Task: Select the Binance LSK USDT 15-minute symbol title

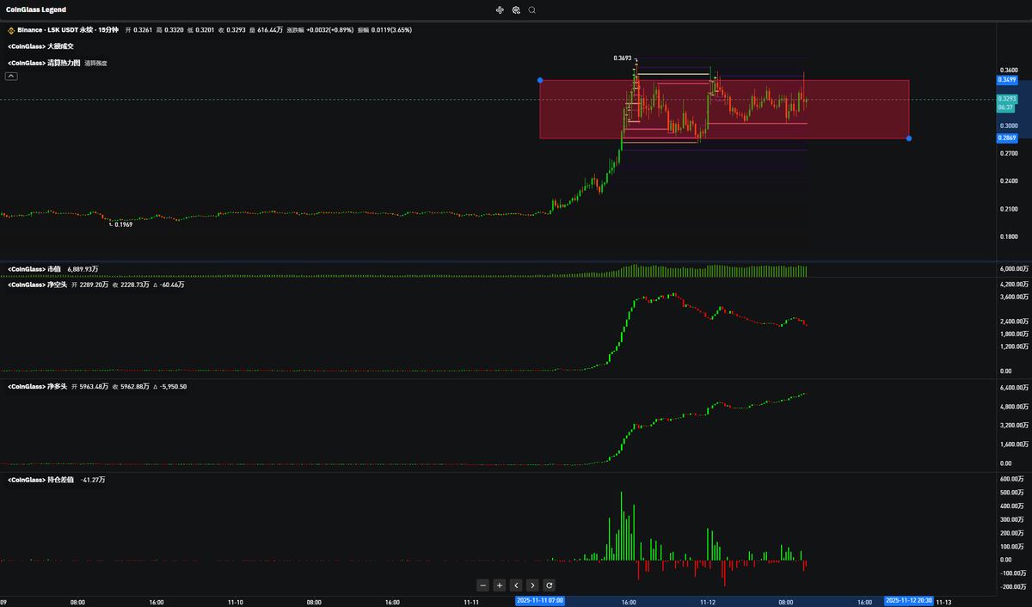Action: tap(68, 29)
